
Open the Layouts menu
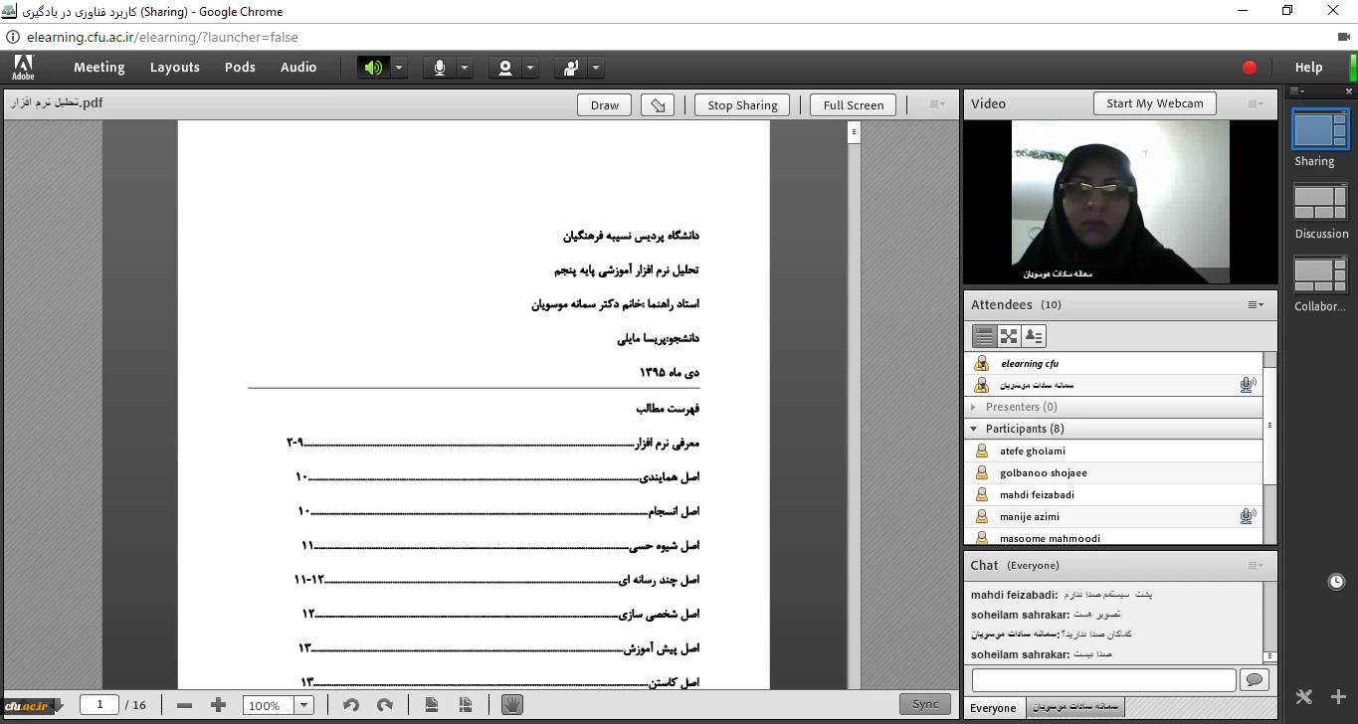click(x=175, y=68)
